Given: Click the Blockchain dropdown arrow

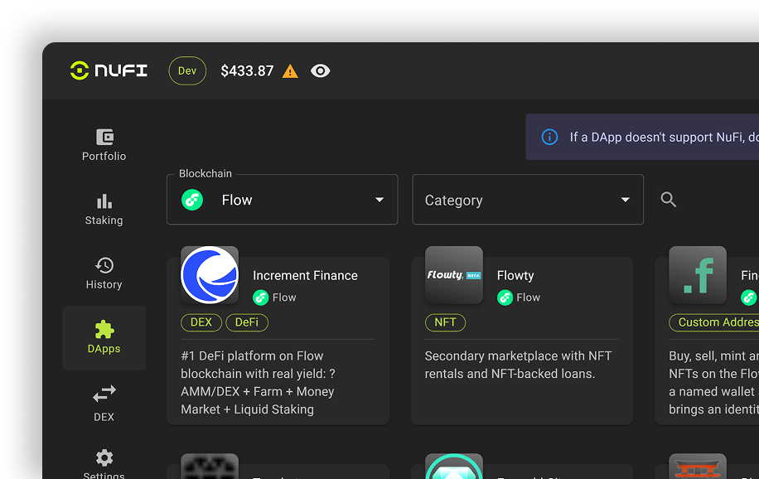Looking at the screenshot, I should pos(379,200).
